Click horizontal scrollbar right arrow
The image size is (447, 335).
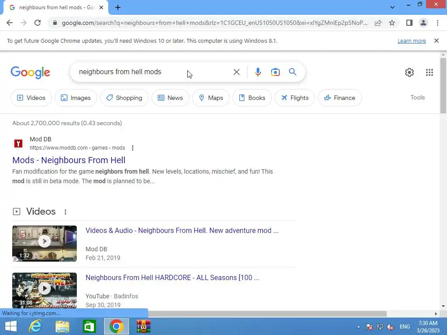(x=436, y=314)
